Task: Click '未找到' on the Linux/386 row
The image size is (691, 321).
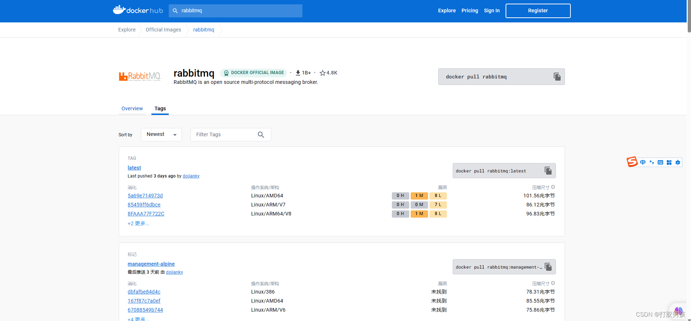Action: pyautogui.click(x=439, y=292)
